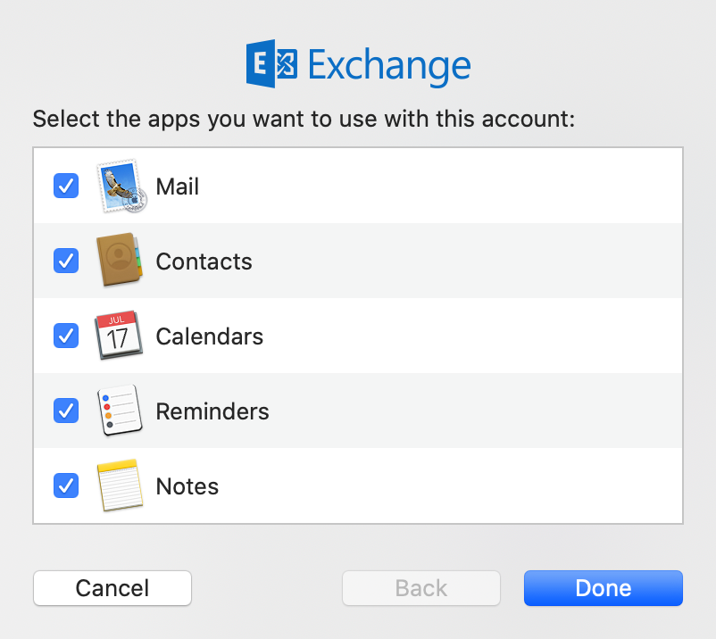Select the Mail row label

pyautogui.click(x=178, y=187)
